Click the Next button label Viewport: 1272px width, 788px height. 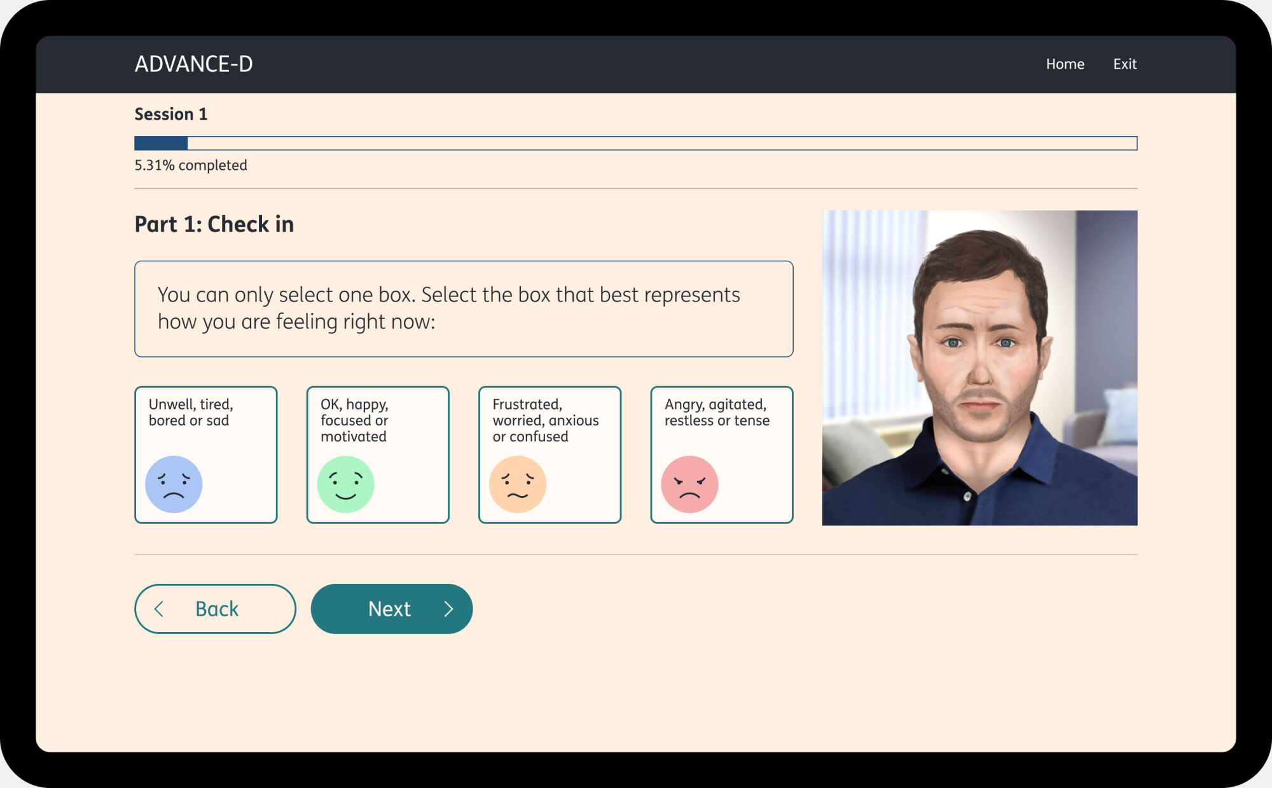coord(389,609)
